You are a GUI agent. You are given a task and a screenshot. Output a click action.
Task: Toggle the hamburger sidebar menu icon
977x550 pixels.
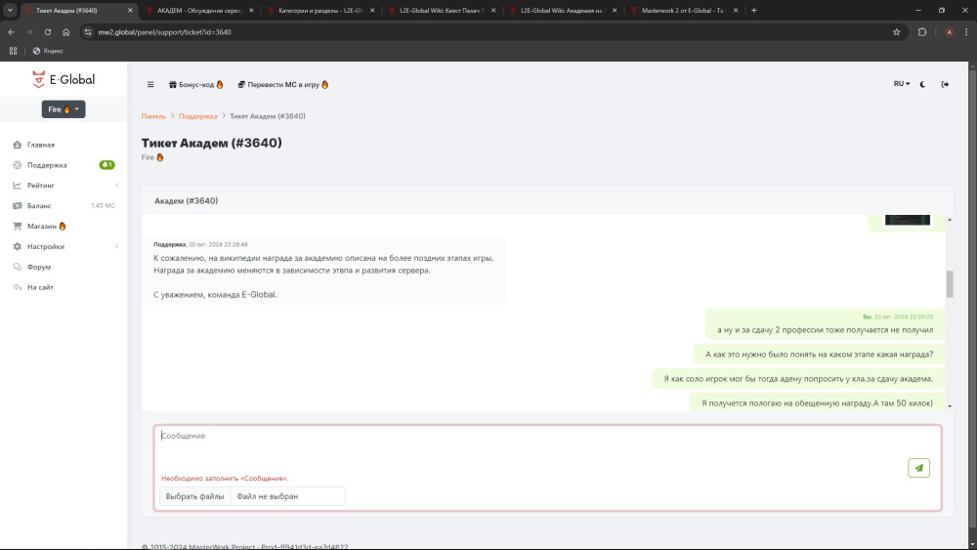click(150, 85)
